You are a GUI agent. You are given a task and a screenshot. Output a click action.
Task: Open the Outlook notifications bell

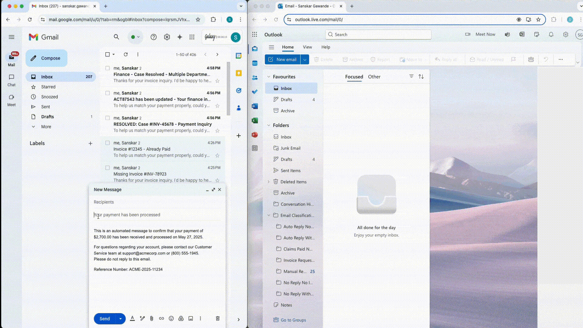551,35
